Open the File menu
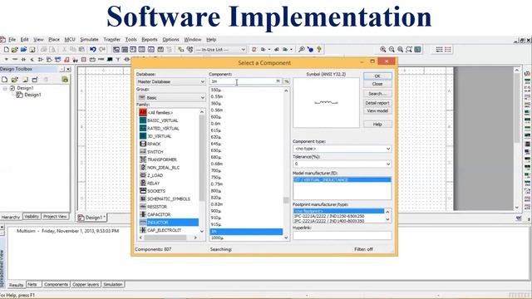This screenshot has width=532, height=299. click(12, 40)
